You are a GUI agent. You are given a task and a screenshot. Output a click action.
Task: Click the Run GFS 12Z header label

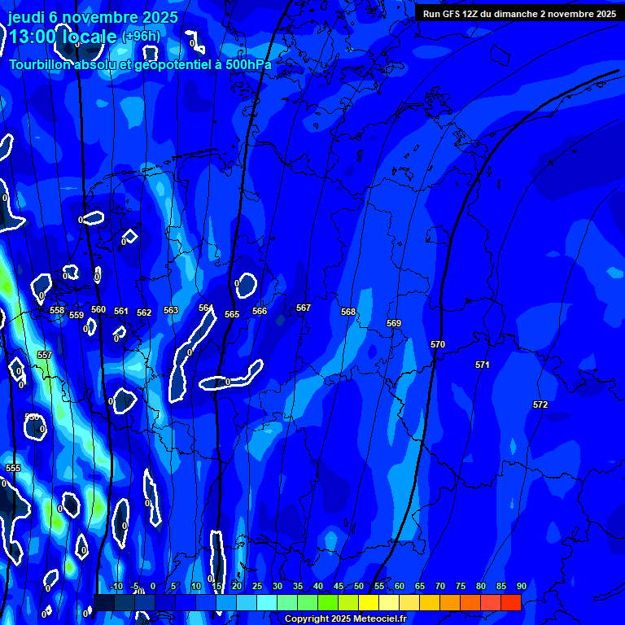519,14
